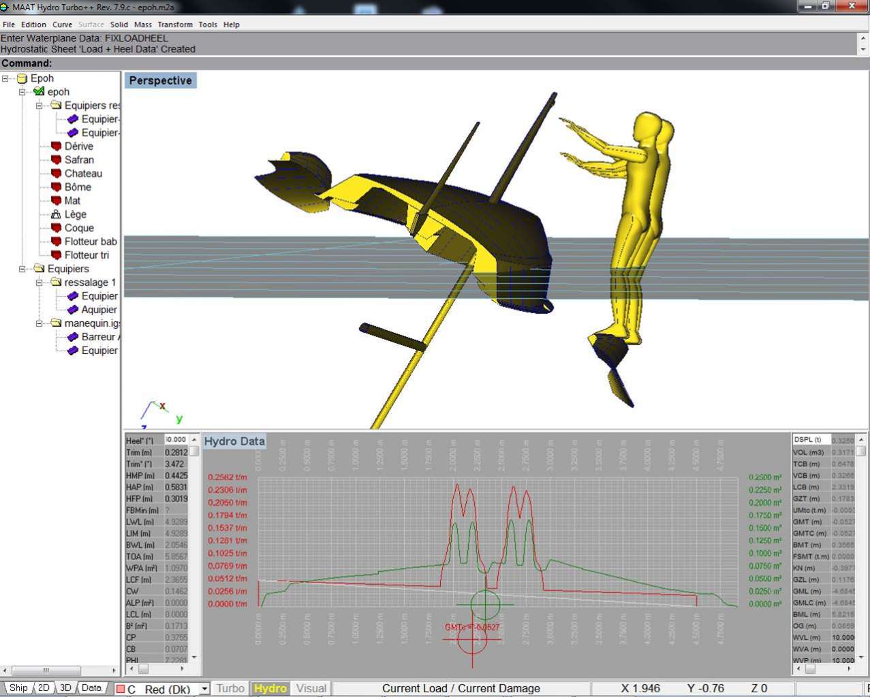The height and width of the screenshot is (697, 870).
Task: Toggle the Turbo mode button
Action: pos(230,689)
